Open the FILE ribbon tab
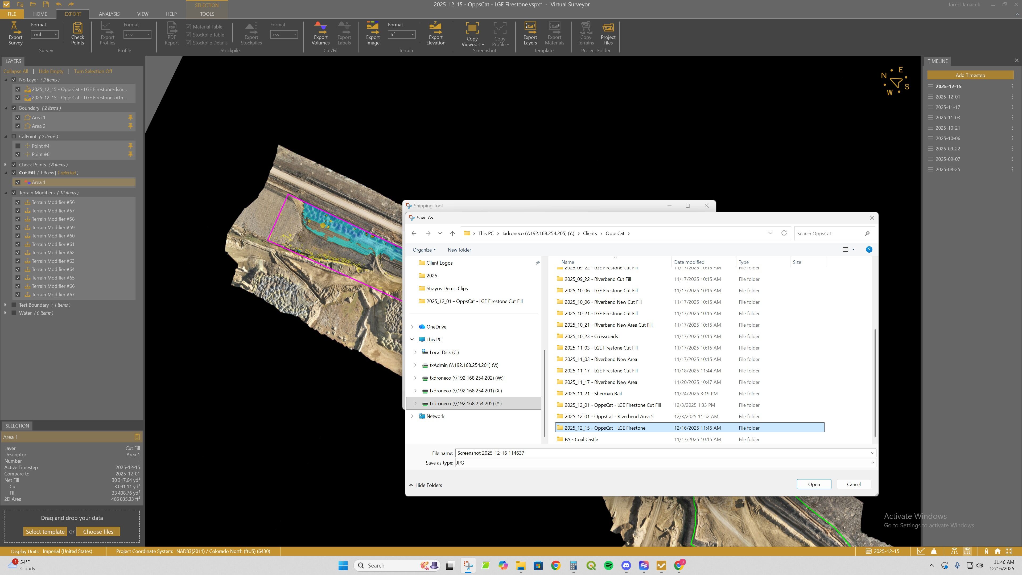Viewport: 1022px width, 575px height. (x=11, y=14)
